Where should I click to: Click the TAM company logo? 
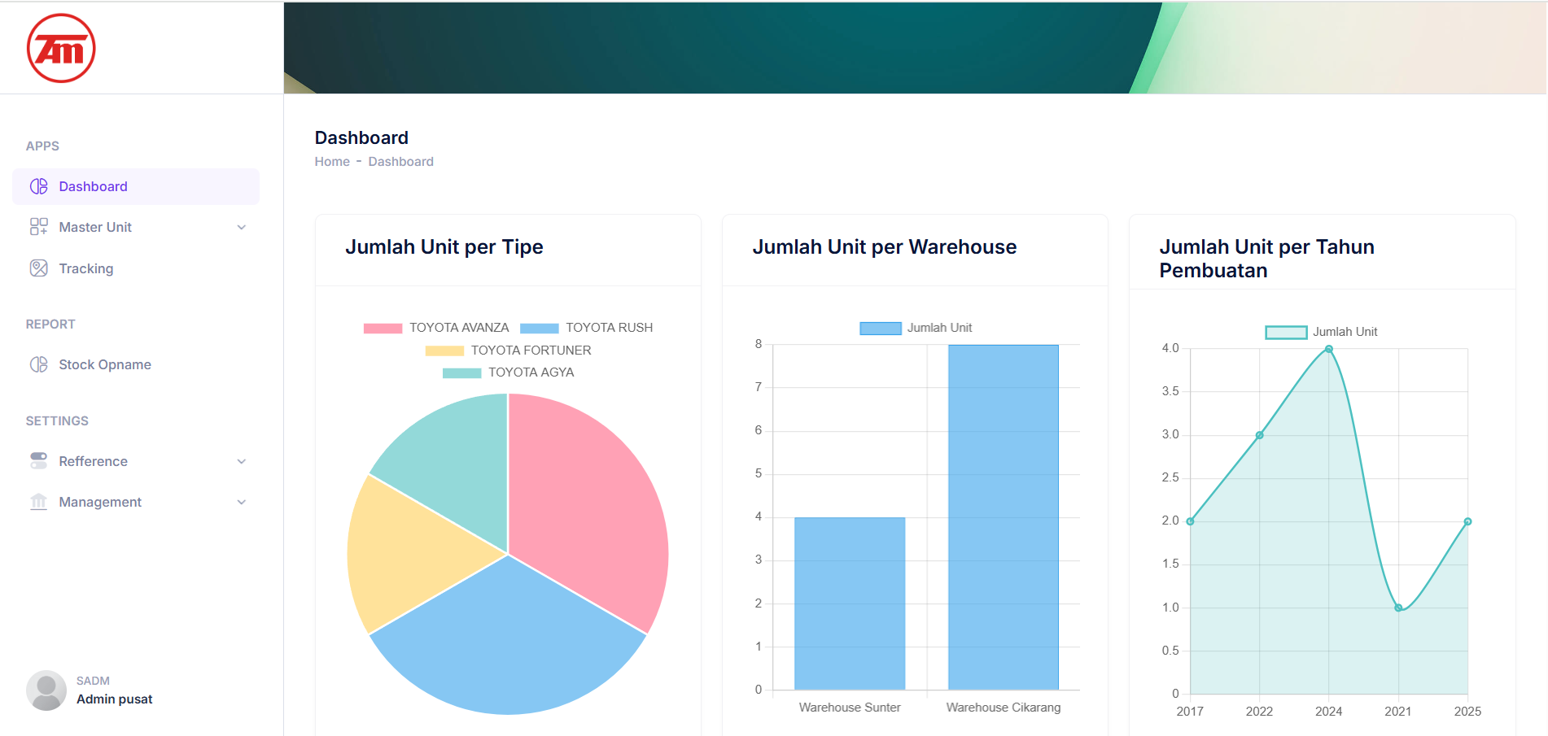coord(61,48)
